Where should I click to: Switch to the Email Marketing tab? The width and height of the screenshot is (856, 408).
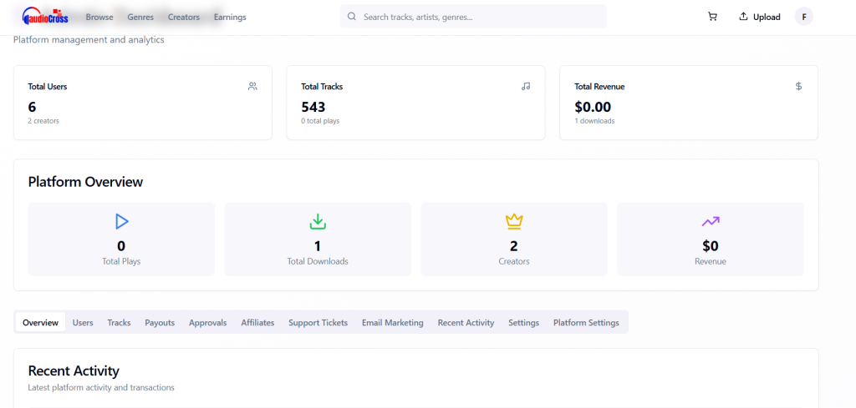pos(392,322)
